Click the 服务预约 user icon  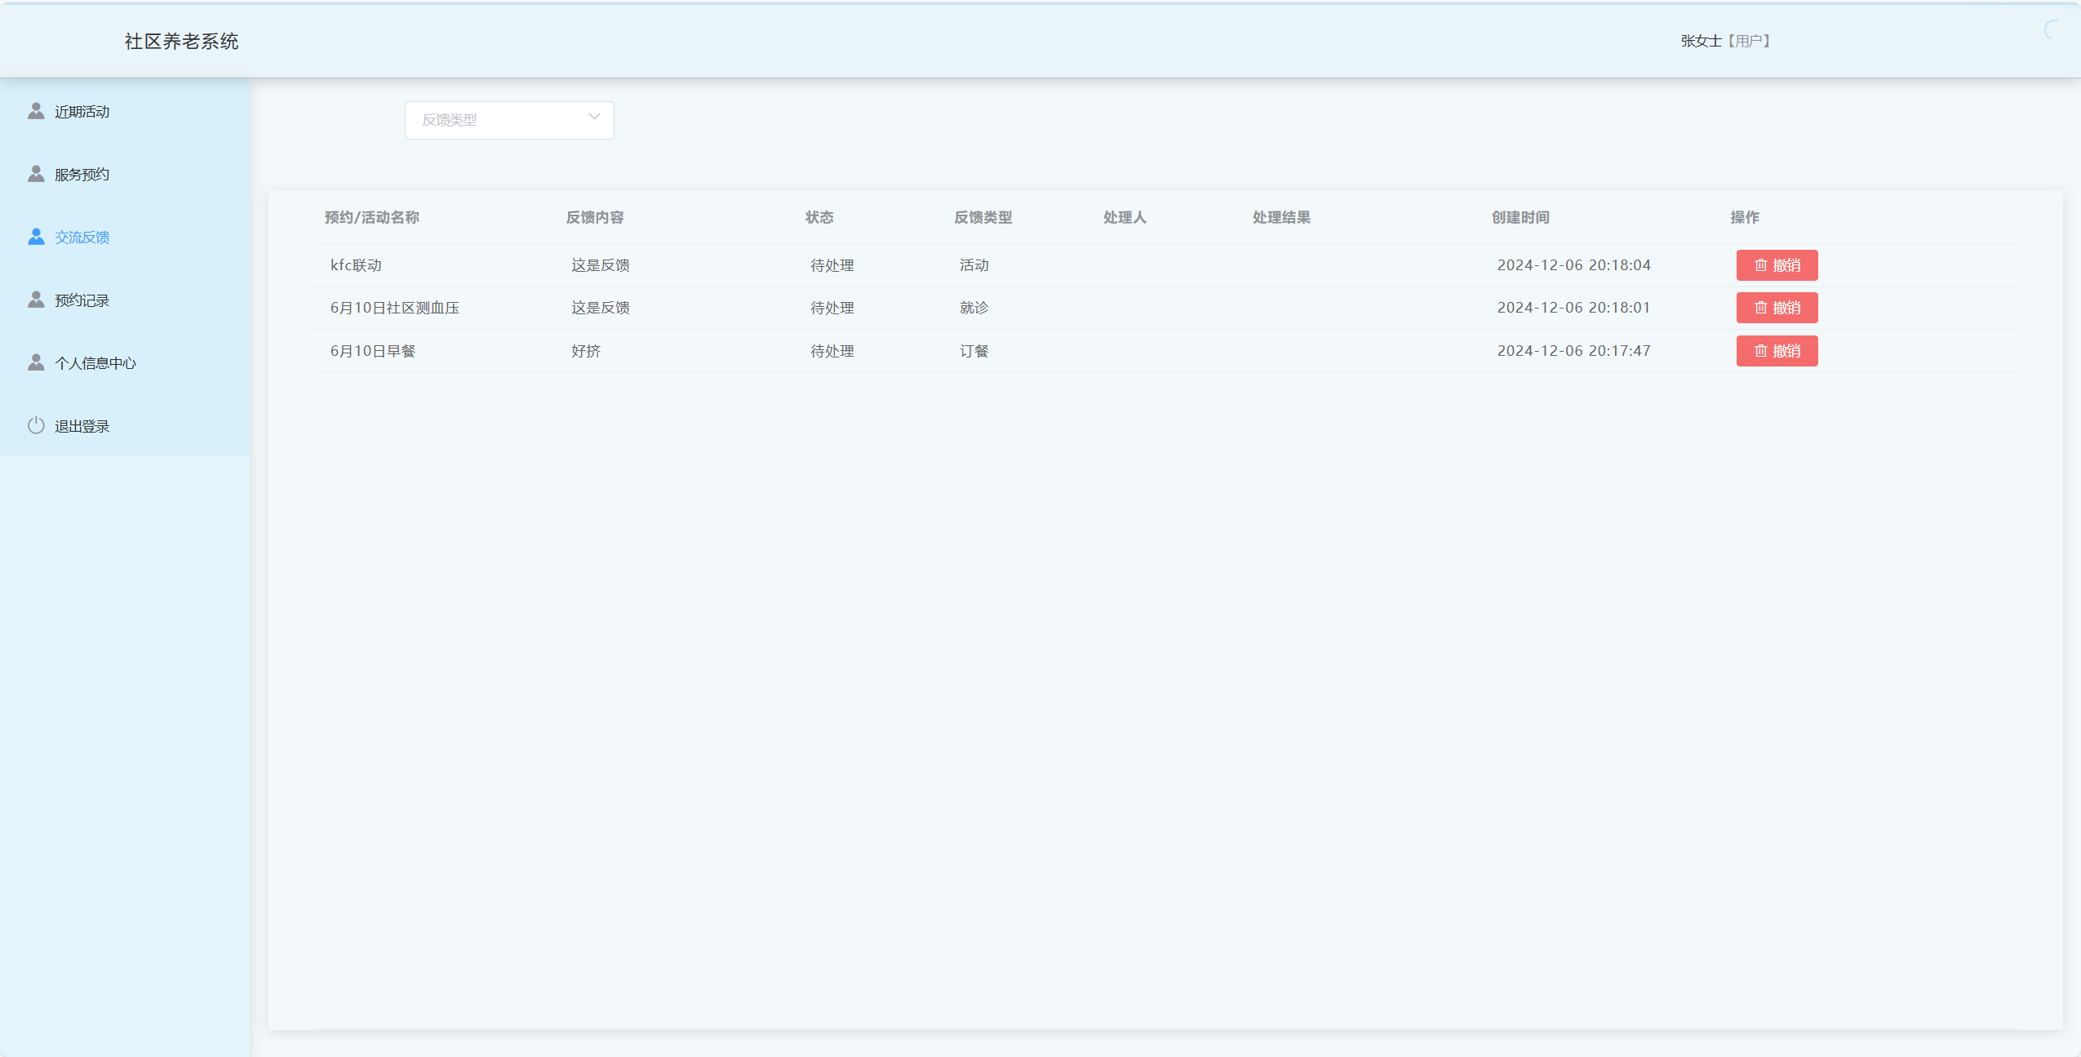[35, 173]
